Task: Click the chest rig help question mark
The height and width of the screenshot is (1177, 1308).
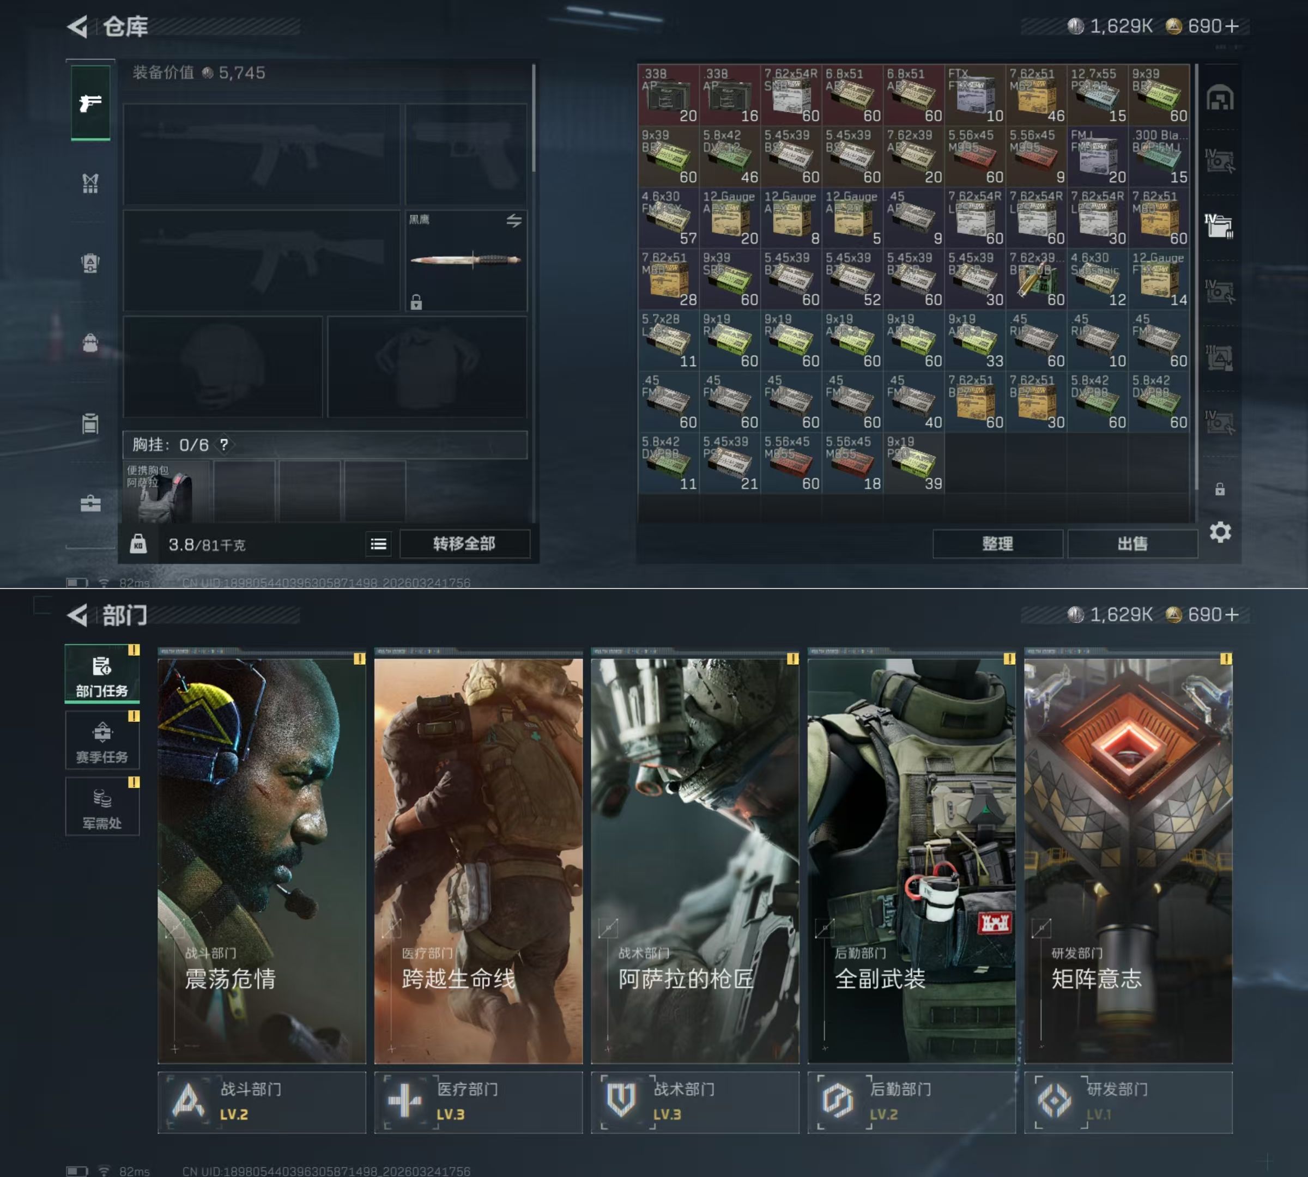Action: 224,445
